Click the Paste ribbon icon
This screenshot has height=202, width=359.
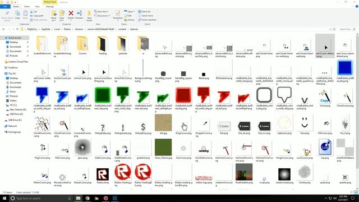[25, 15]
